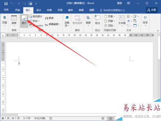The height and width of the screenshot is (121, 161).
Task: Open the 视图 tab
Action: pos(92,10)
